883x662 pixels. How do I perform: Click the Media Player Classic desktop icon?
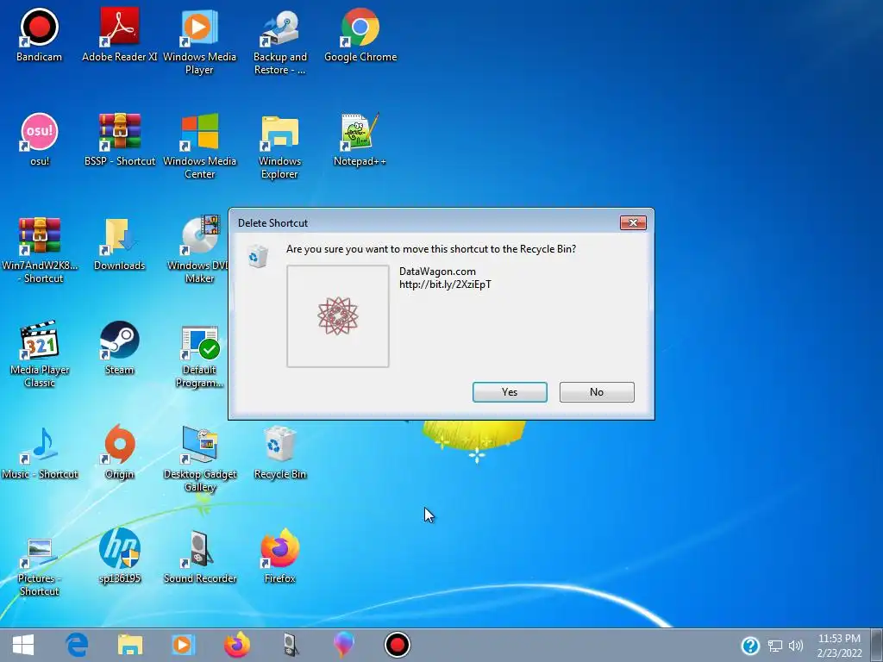[x=40, y=354]
